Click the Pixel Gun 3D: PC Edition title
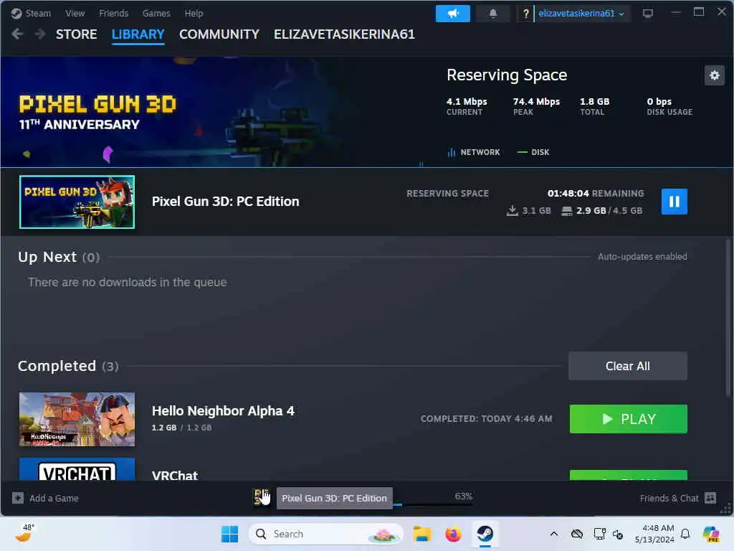The height and width of the screenshot is (551, 734). [x=226, y=202]
